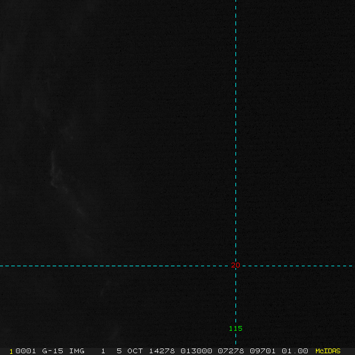The width and height of the screenshot is (355, 355).
Task: Click the 09701 value in status line
Action: tap(263, 351)
